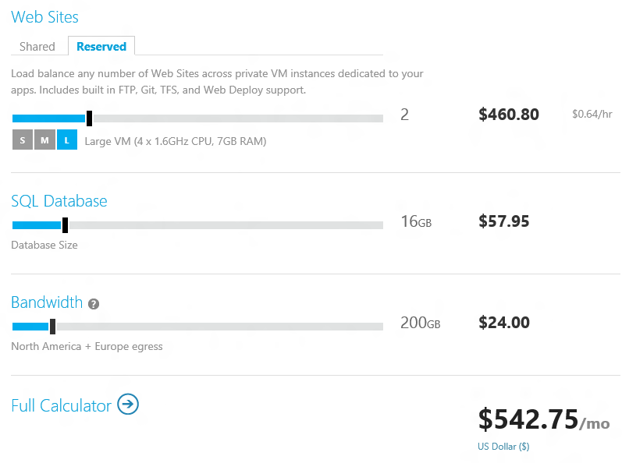This screenshot has height=463, width=622.
Task: Click the Web Sites heading link
Action: click(44, 17)
